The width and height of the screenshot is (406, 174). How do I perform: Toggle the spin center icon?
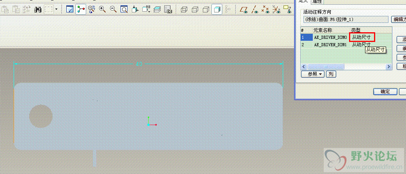(x=81, y=10)
